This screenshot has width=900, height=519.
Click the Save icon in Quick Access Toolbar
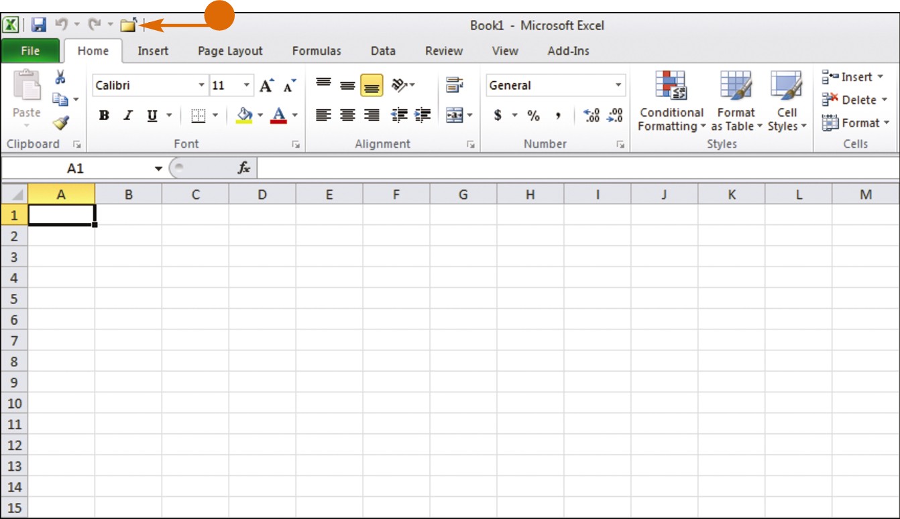pos(39,25)
